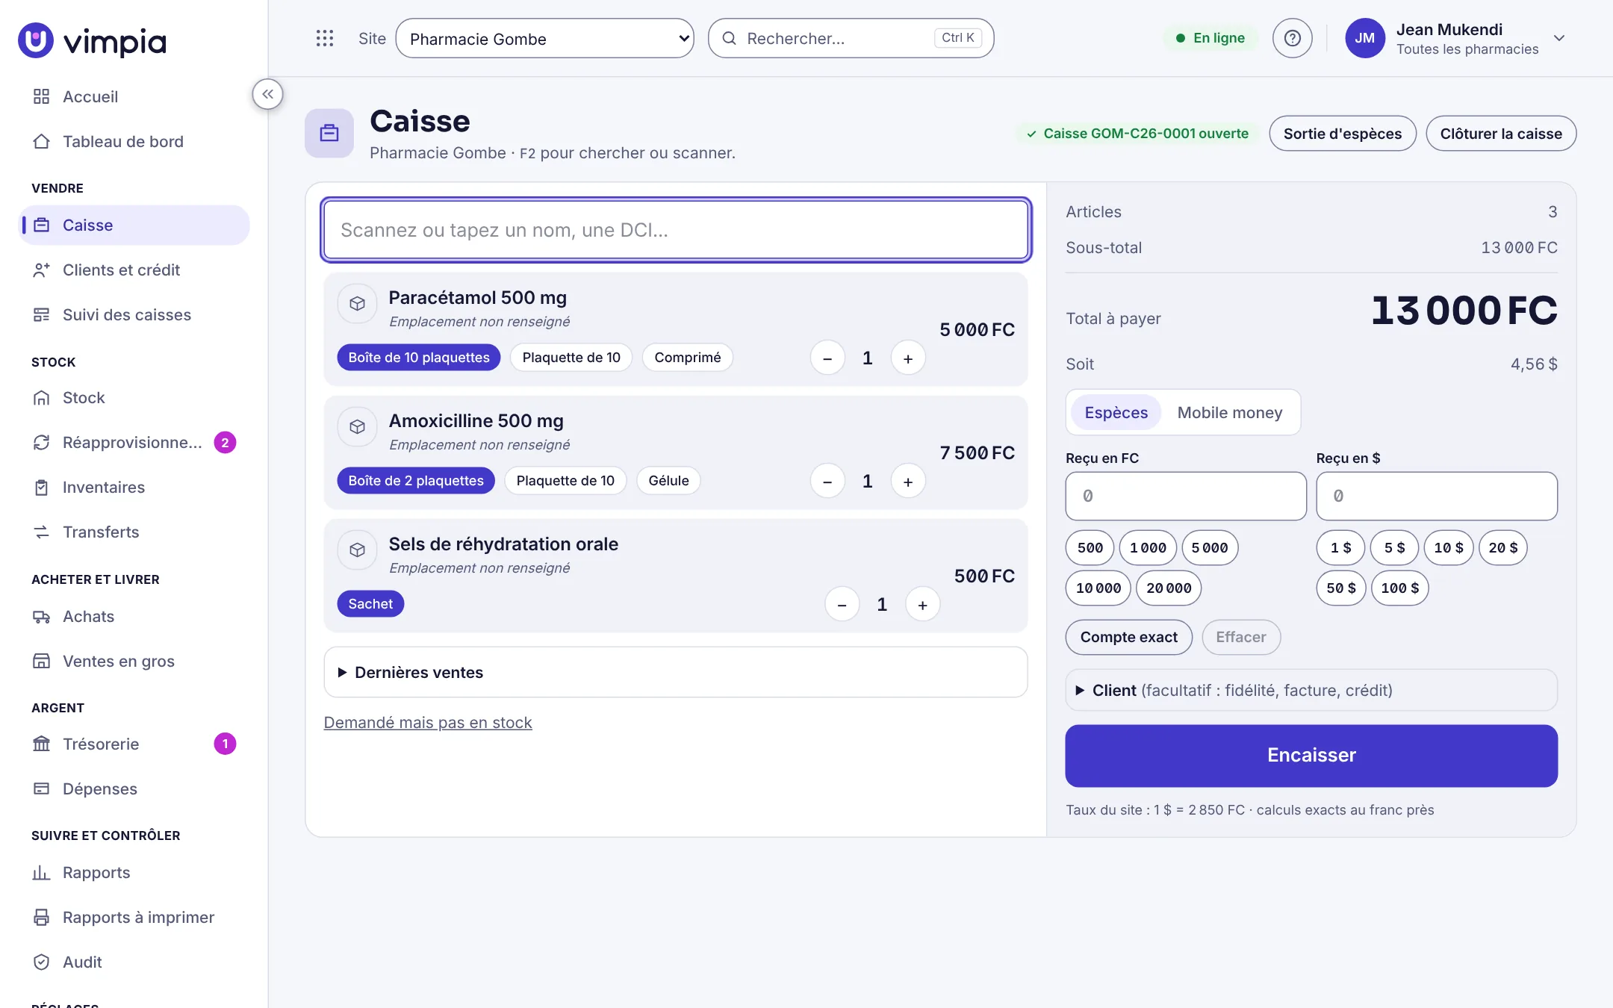The image size is (1613, 1008).
Task: Click Clôturer la caisse button
Action: coord(1501,133)
